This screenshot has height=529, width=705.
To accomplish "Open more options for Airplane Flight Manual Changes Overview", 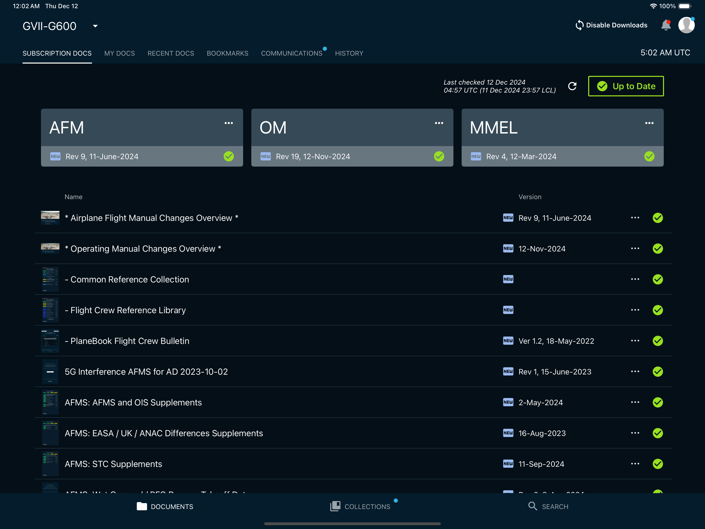I will pyautogui.click(x=635, y=218).
